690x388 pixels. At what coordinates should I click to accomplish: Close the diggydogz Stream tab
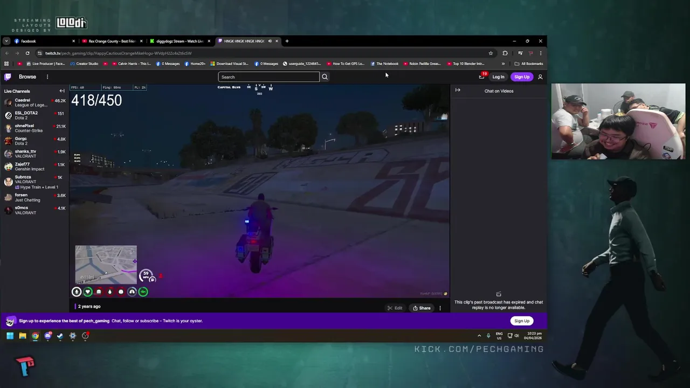209,41
